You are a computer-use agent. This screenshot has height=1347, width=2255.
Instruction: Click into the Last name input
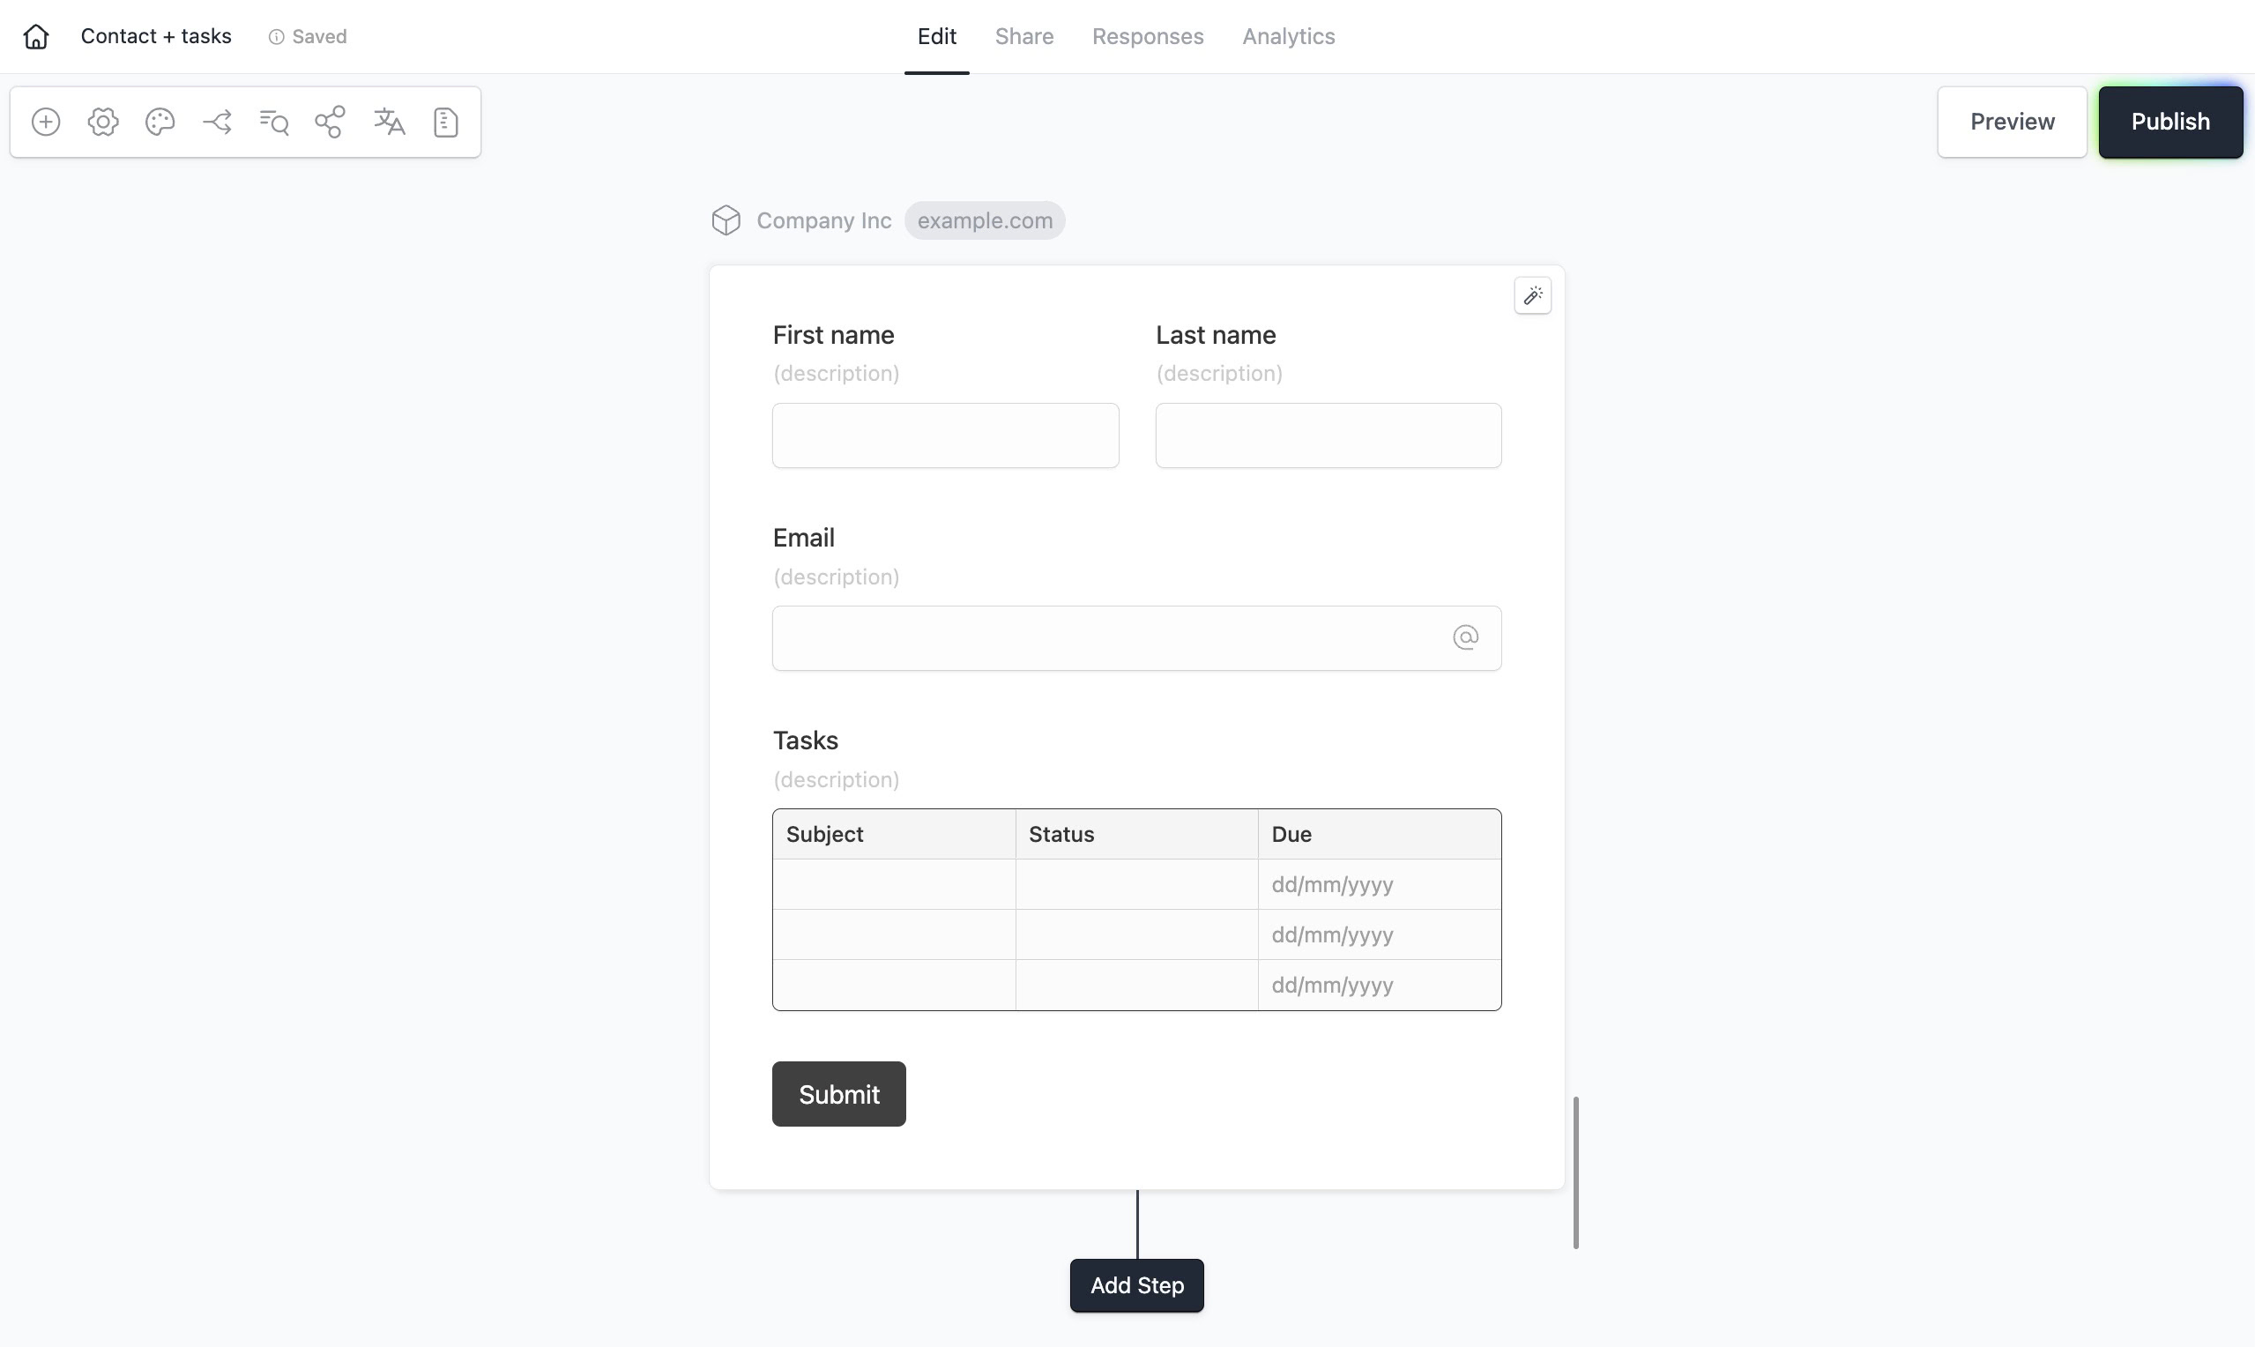point(1328,435)
